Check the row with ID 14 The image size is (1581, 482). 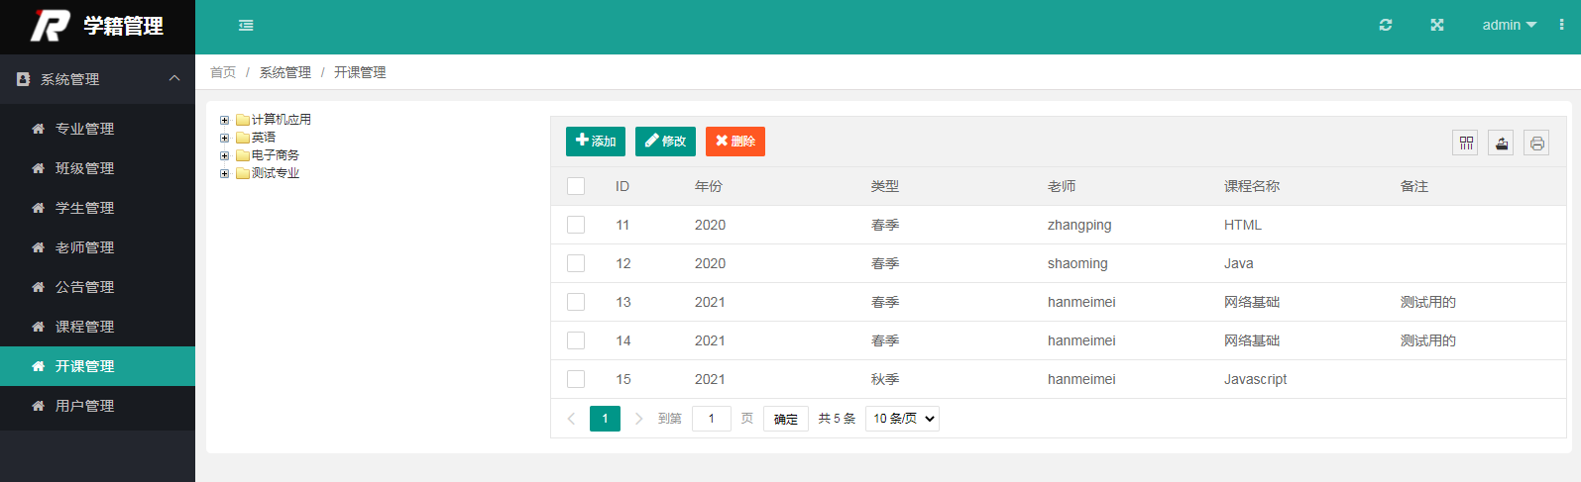(576, 340)
